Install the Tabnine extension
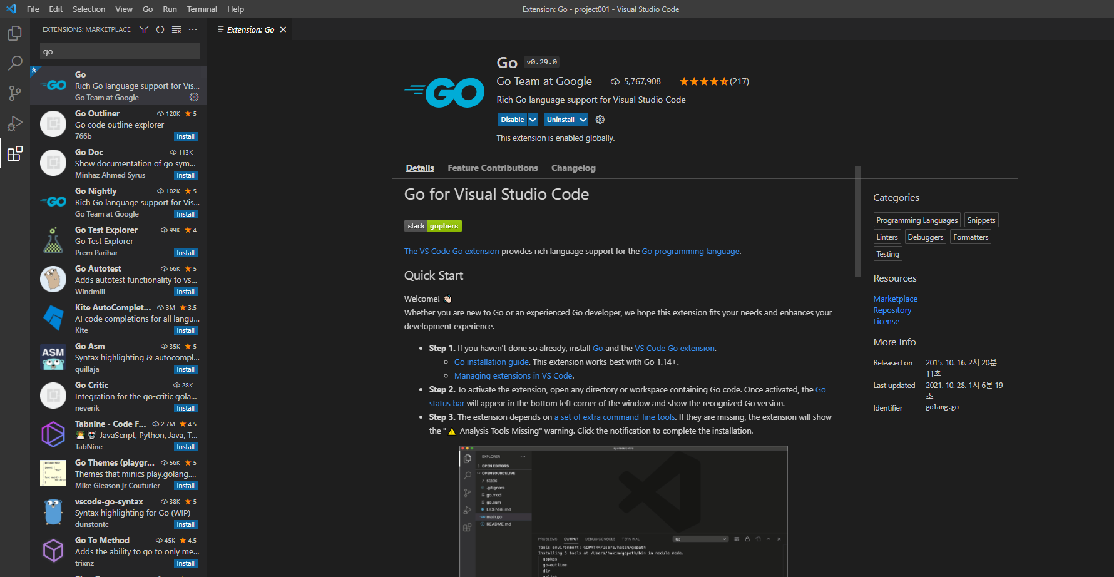This screenshot has width=1114, height=577. pyautogui.click(x=186, y=447)
